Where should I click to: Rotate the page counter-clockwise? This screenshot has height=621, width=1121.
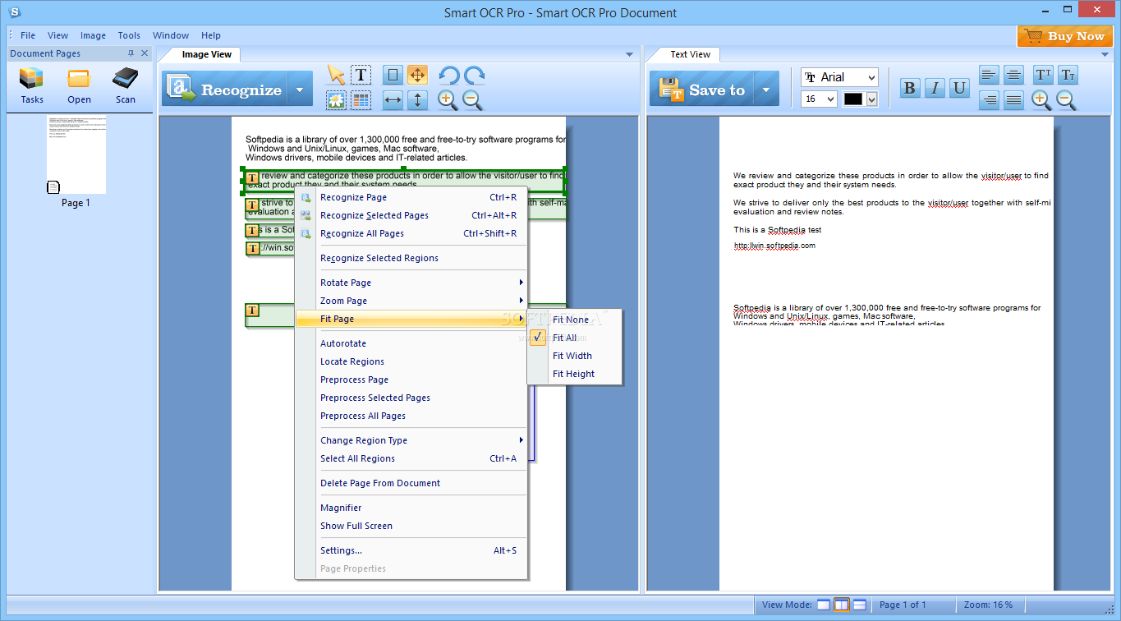coord(448,76)
